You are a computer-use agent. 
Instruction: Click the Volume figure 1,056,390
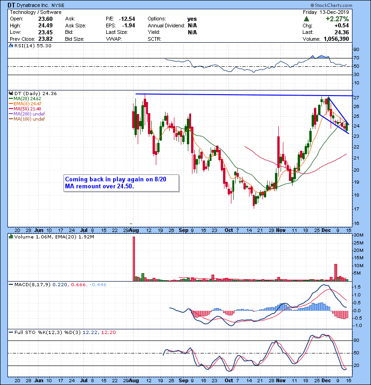(336, 39)
